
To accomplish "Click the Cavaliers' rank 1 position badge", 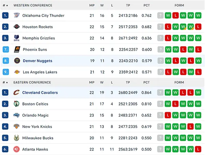I will (x=5, y=92).
